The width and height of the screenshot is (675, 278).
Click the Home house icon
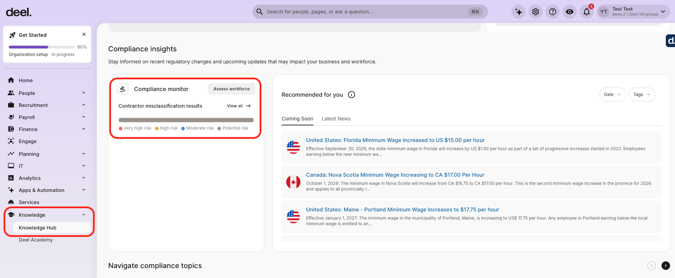click(x=11, y=80)
